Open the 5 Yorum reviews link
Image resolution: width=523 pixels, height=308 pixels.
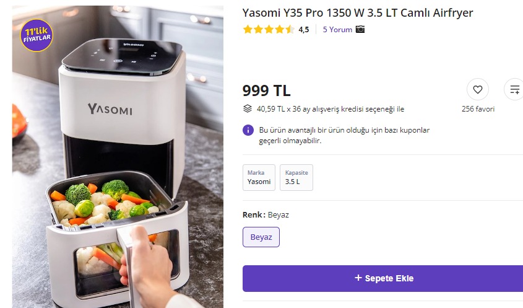337,29
